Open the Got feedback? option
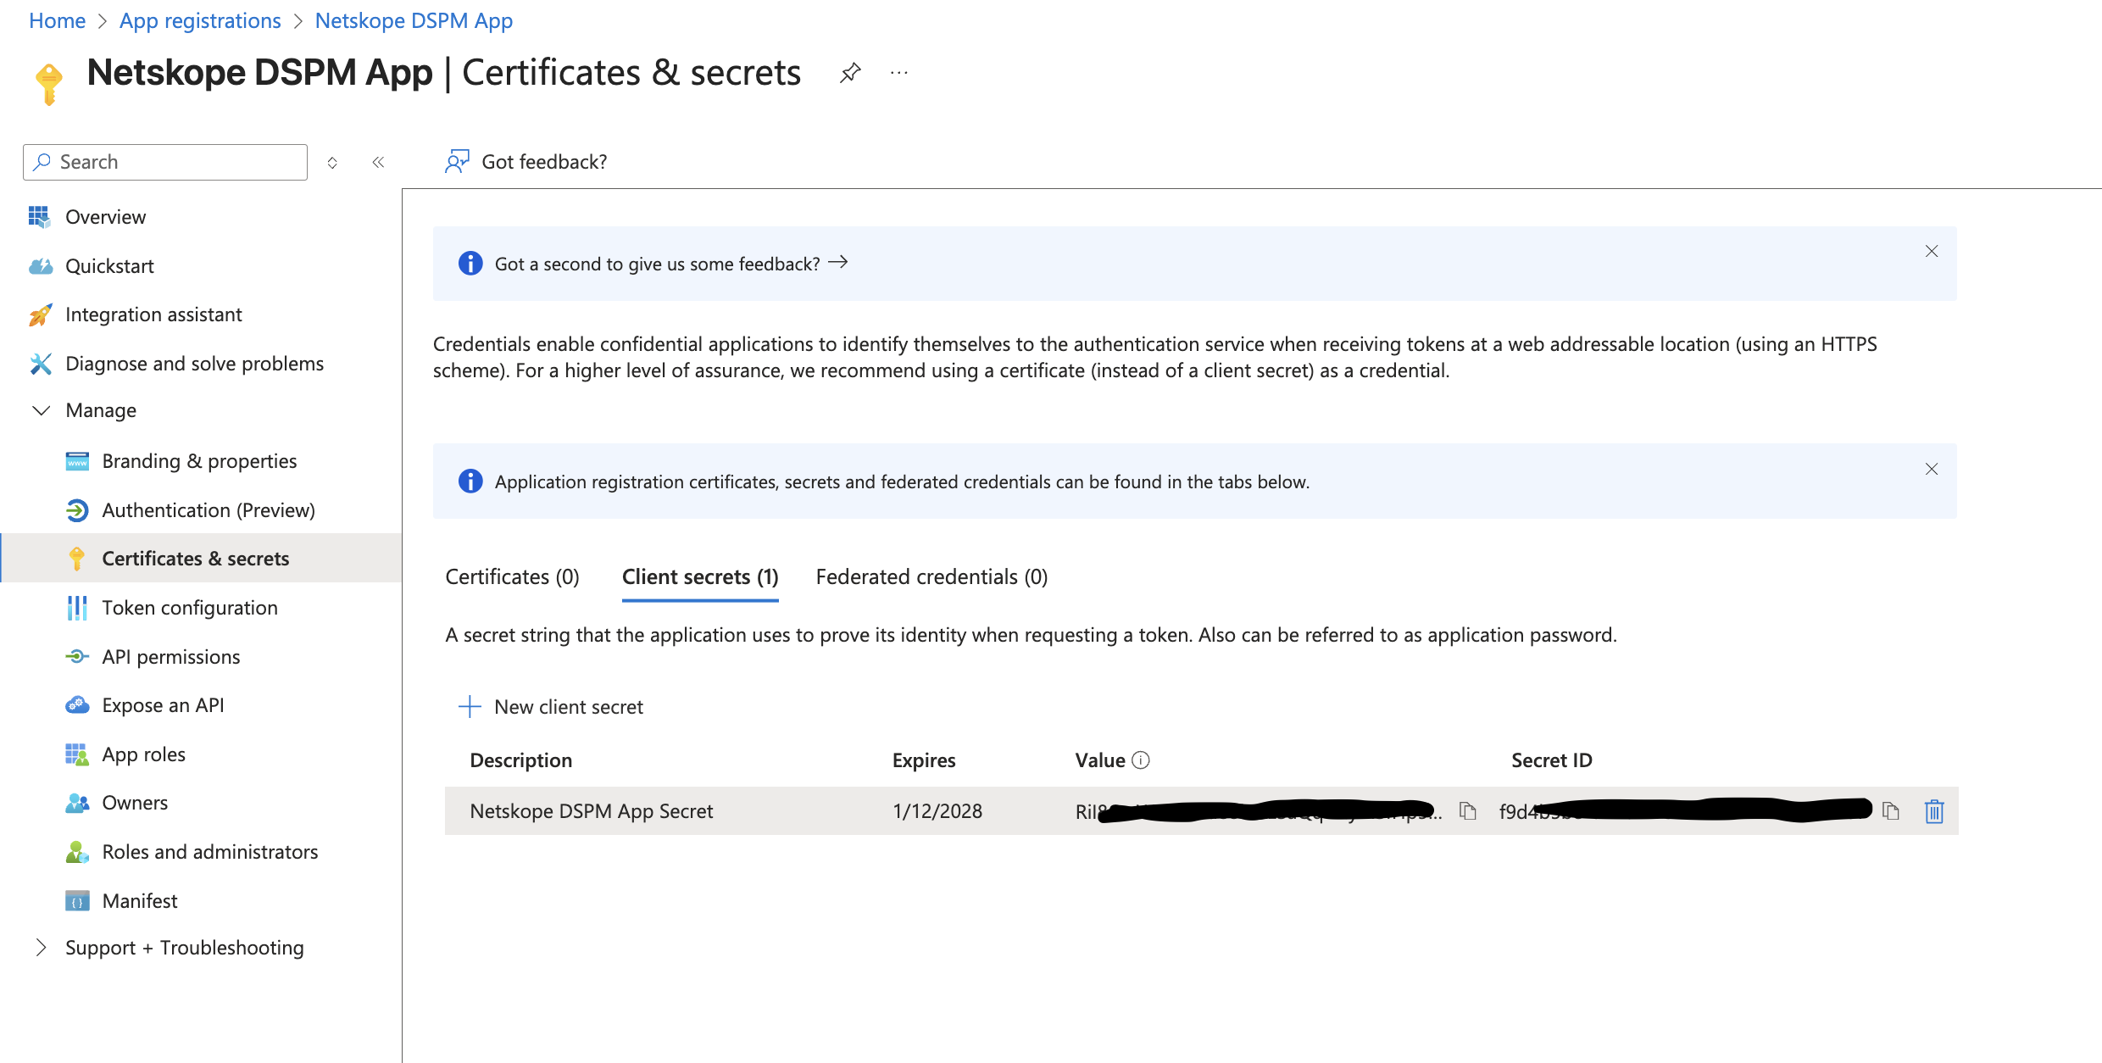 pyautogui.click(x=526, y=162)
